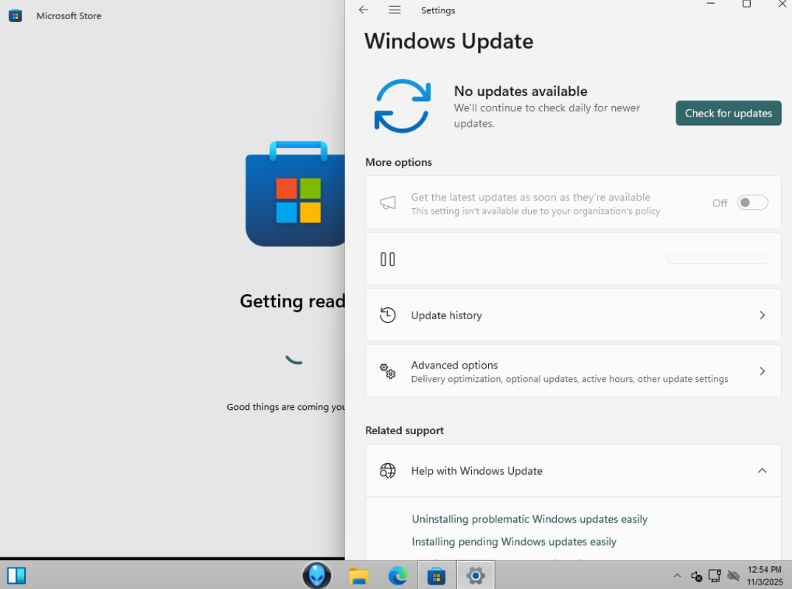Click the pause updates icon
This screenshot has width=792, height=589.
tap(388, 259)
